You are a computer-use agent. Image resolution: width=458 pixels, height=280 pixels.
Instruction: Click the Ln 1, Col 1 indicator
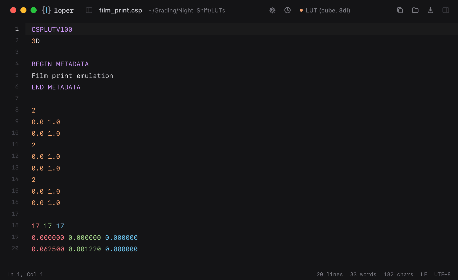pyautogui.click(x=25, y=274)
